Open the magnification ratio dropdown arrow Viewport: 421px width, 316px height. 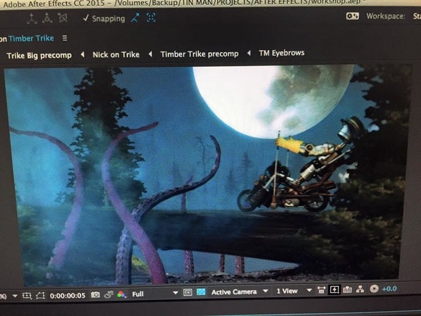pyautogui.click(x=15, y=296)
